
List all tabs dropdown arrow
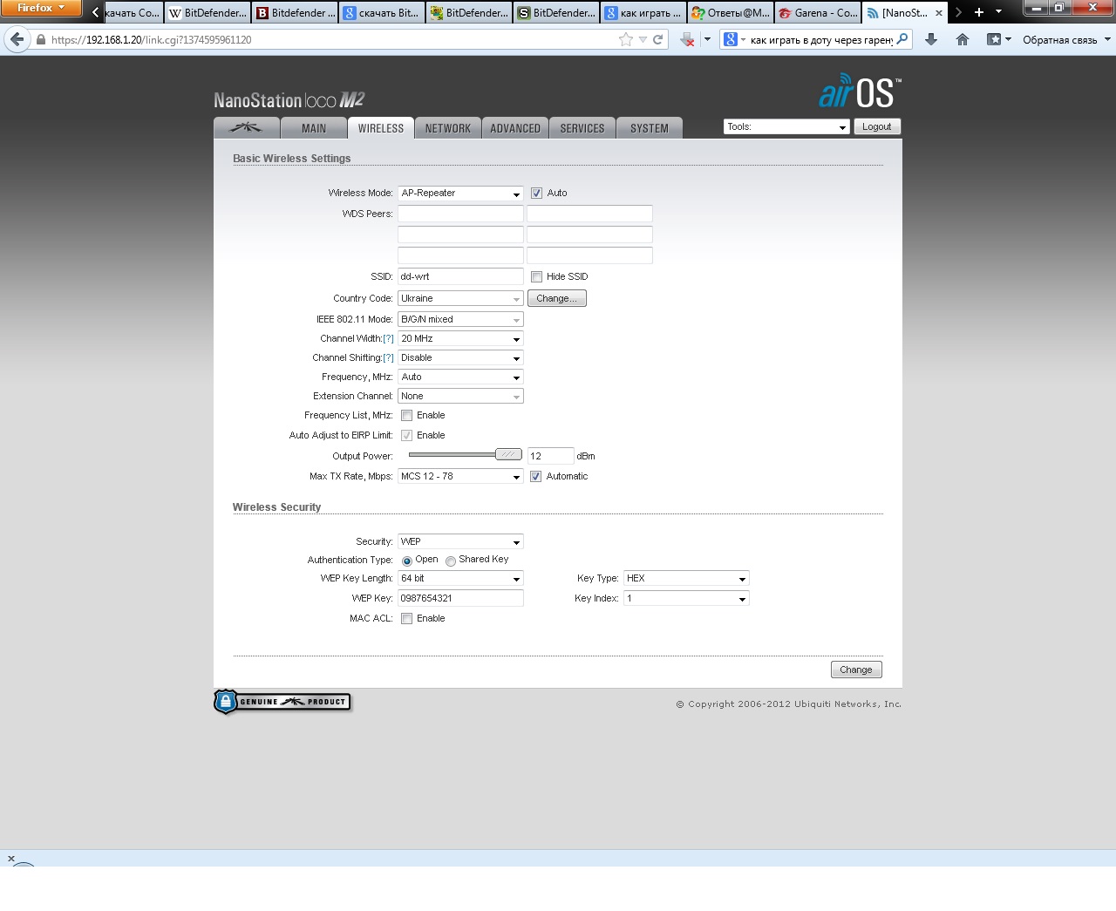(999, 12)
